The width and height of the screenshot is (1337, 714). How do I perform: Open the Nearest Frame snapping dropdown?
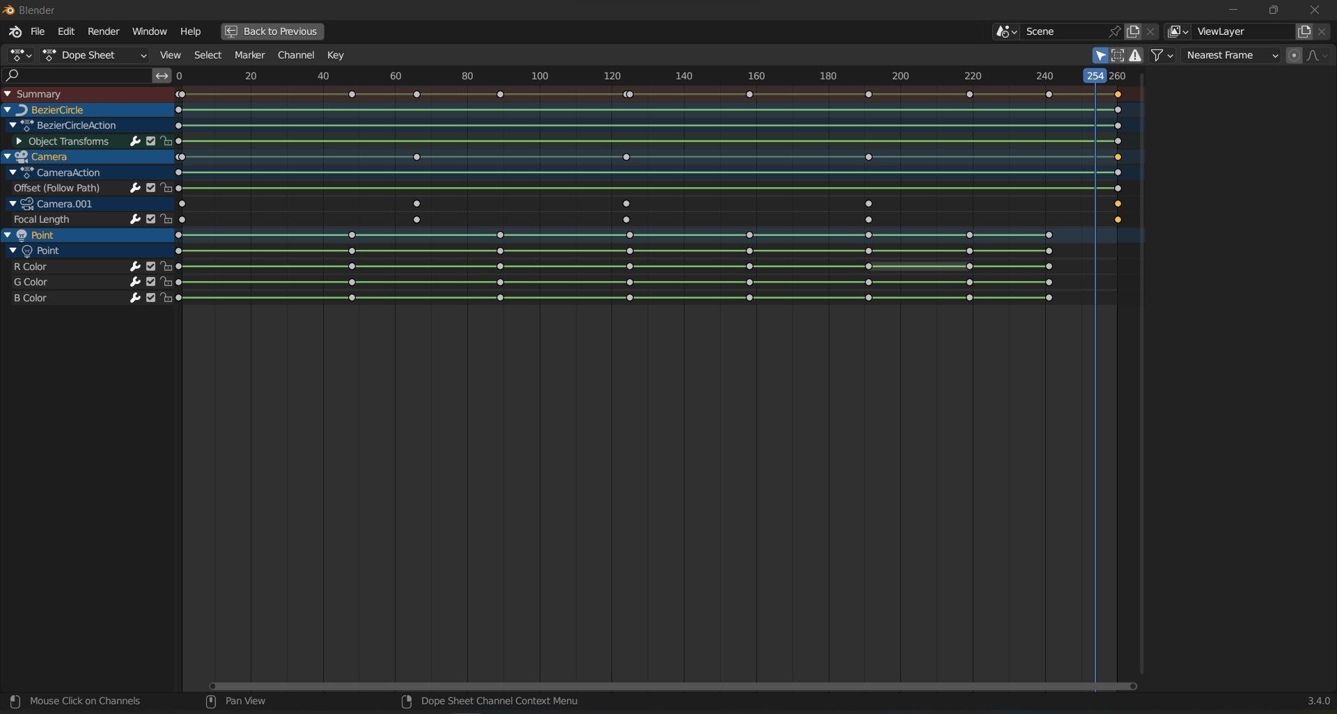[1231, 56]
